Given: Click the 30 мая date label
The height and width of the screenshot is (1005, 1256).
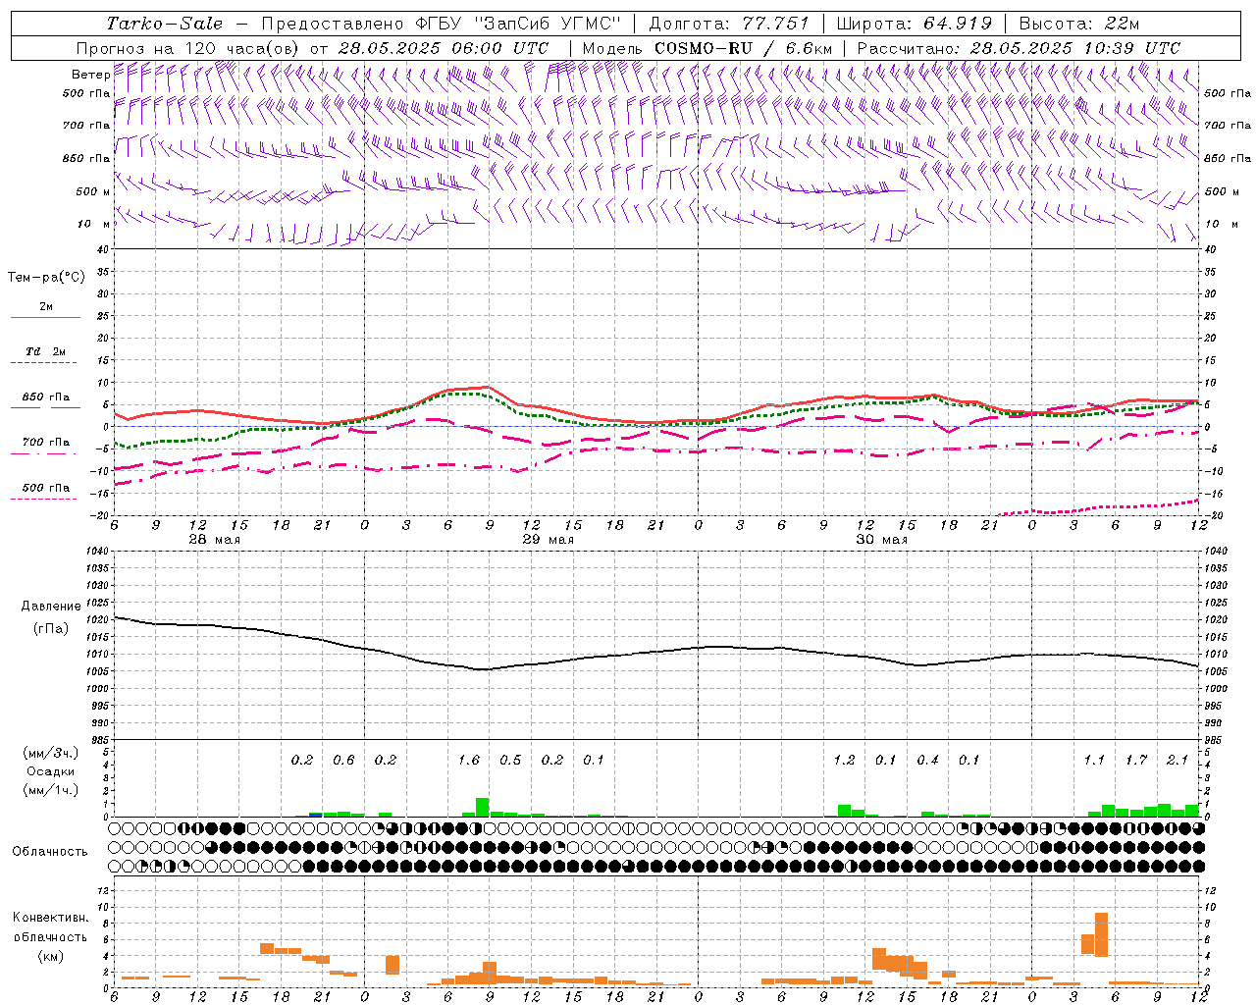Looking at the screenshot, I should 881,540.
